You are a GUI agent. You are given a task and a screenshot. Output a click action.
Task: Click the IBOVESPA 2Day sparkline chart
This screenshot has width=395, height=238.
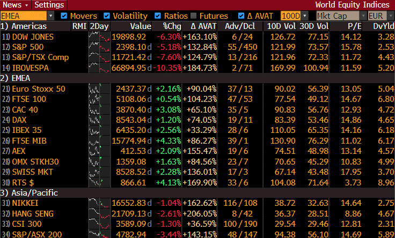99,68
